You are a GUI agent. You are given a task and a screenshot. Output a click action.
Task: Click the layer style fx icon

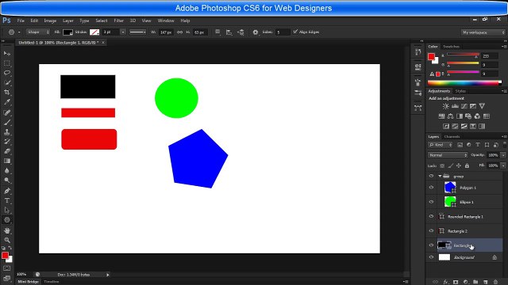point(445,282)
